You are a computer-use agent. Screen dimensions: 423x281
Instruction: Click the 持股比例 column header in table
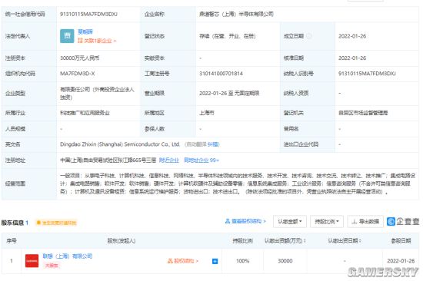(243, 240)
